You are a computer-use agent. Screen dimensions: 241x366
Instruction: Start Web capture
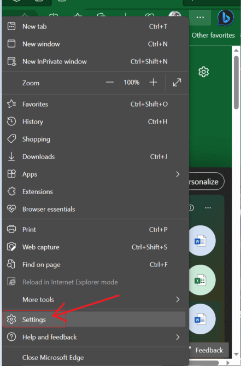[x=95, y=247]
